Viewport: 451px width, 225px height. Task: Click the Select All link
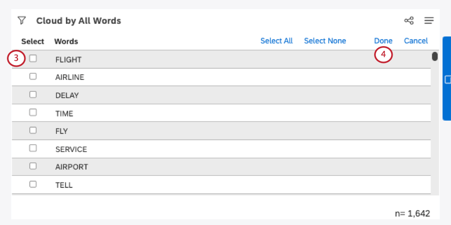pos(276,41)
